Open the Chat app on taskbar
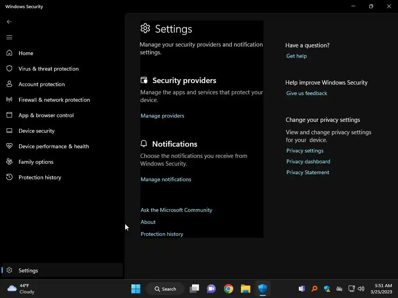398x298 pixels. click(x=211, y=289)
